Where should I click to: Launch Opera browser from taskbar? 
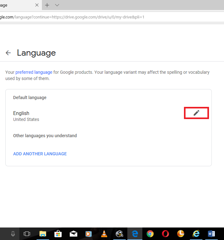click(165, 234)
